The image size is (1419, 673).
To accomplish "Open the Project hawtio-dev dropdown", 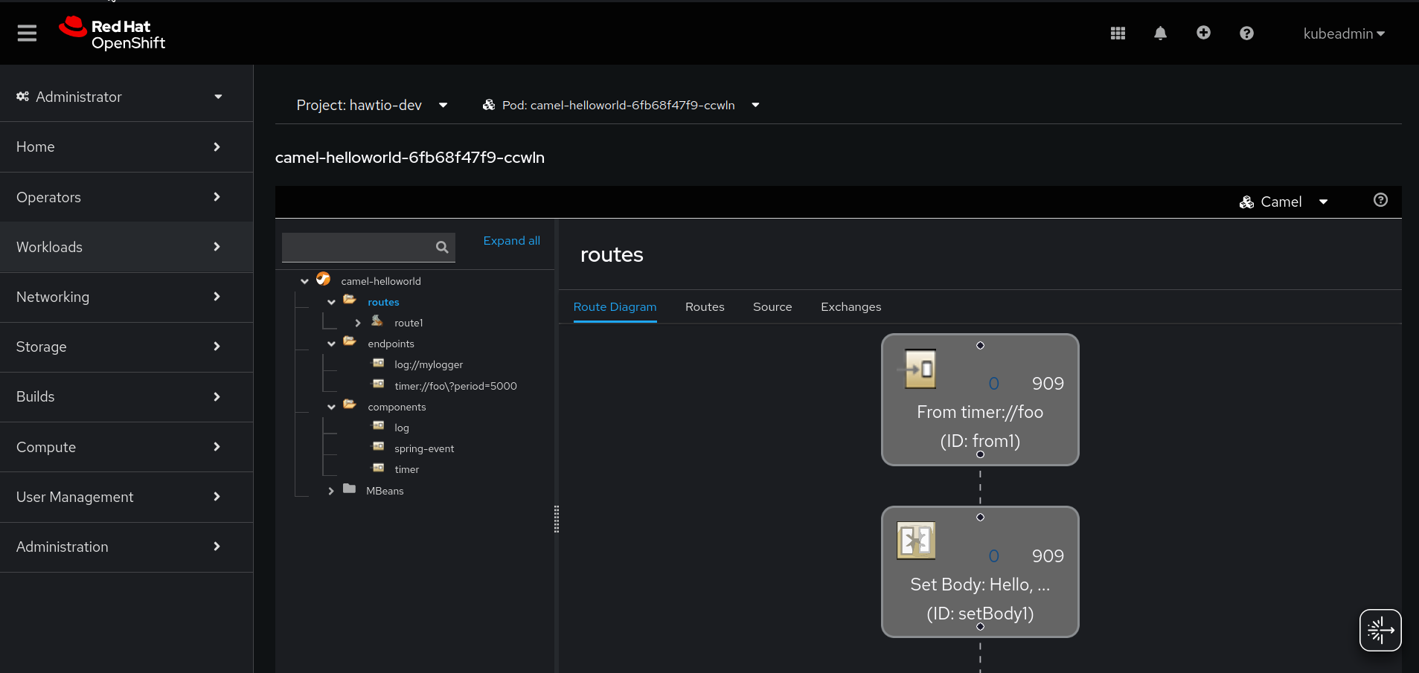I will click(372, 105).
